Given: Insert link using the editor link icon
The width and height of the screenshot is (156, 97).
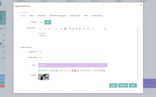Looking at the screenshot, I should click(x=61, y=29).
